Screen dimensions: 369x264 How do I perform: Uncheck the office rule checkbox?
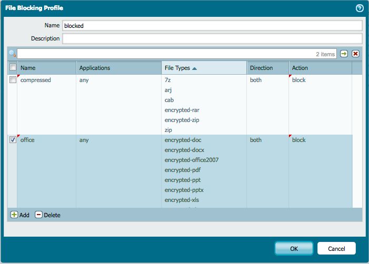[x=13, y=140]
